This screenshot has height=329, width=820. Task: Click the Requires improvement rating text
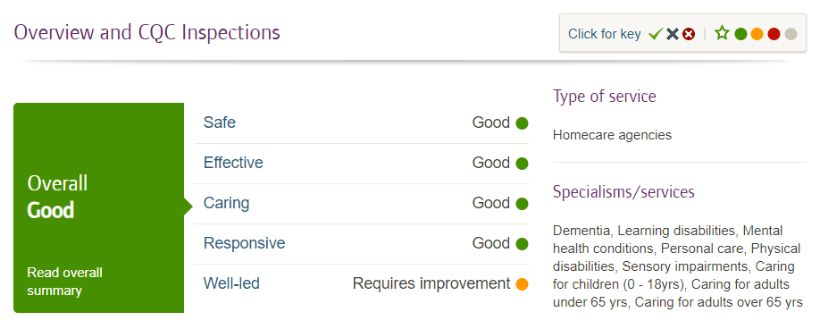coord(431,283)
